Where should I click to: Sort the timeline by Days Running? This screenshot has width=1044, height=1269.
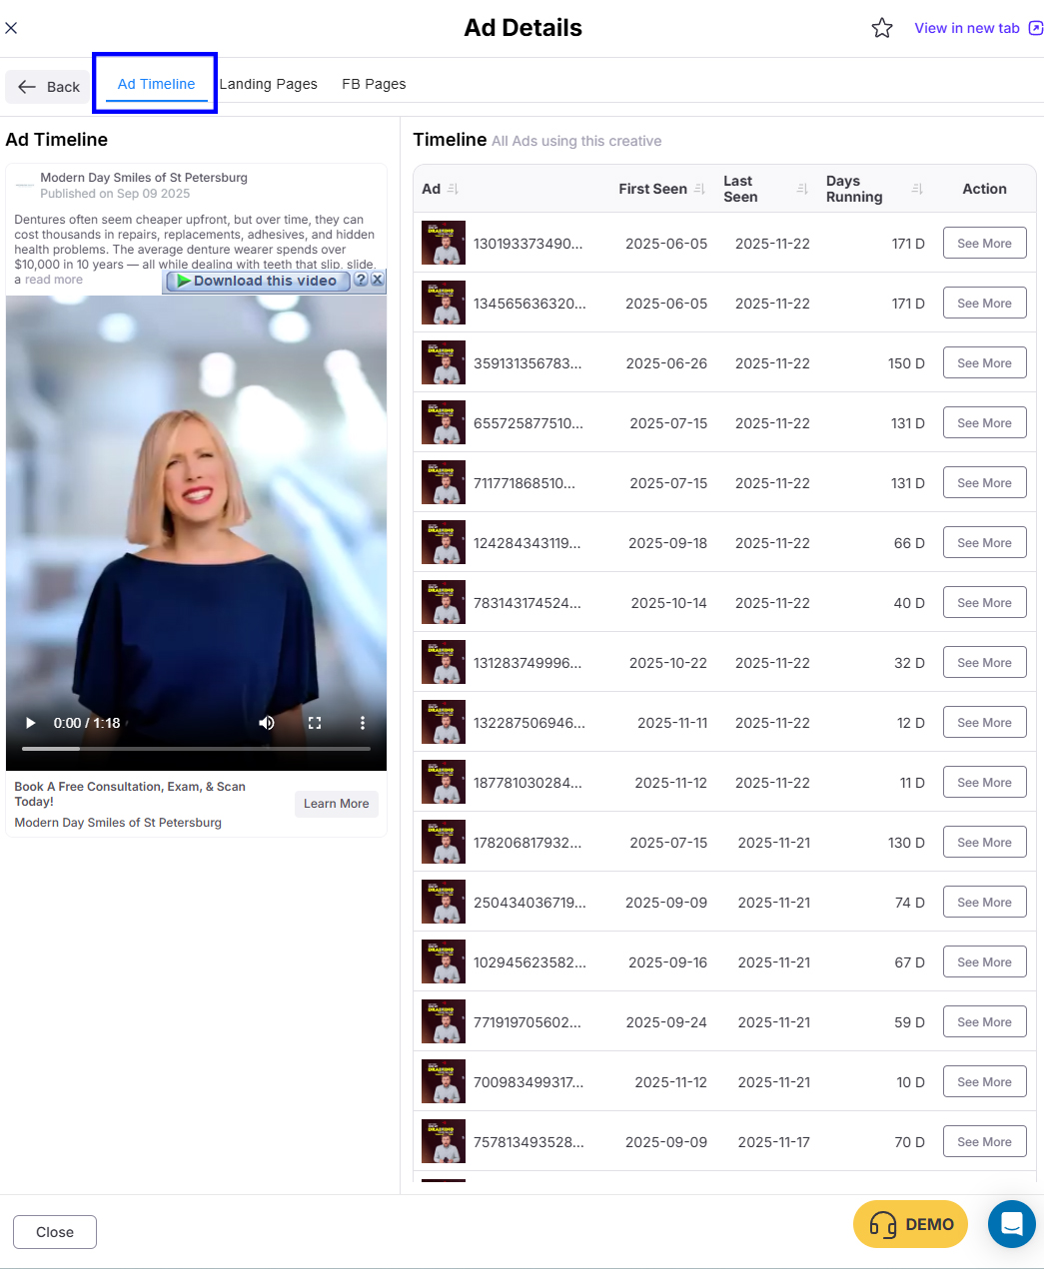pos(917,189)
